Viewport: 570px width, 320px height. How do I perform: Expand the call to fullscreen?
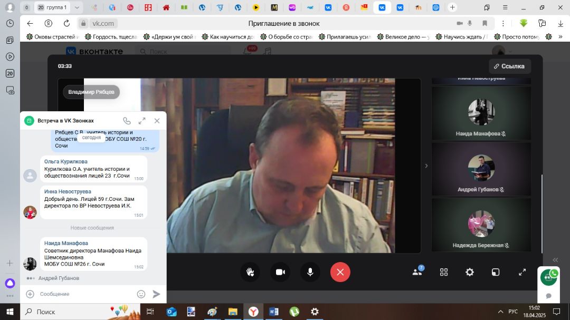(x=522, y=272)
